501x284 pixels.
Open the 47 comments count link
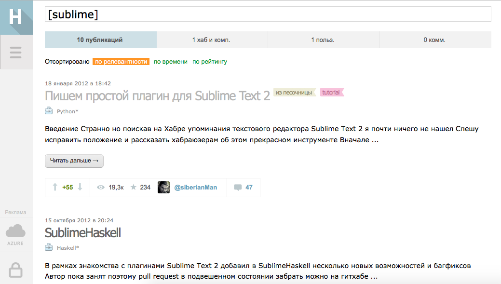coord(249,188)
